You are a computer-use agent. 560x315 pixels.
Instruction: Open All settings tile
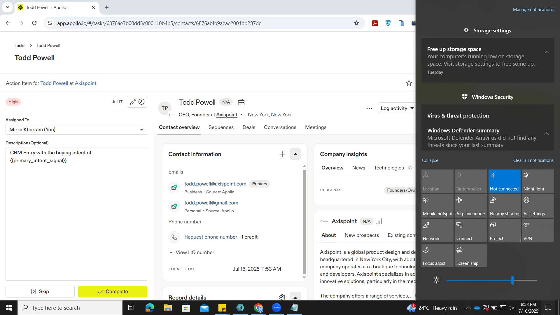click(x=538, y=206)
